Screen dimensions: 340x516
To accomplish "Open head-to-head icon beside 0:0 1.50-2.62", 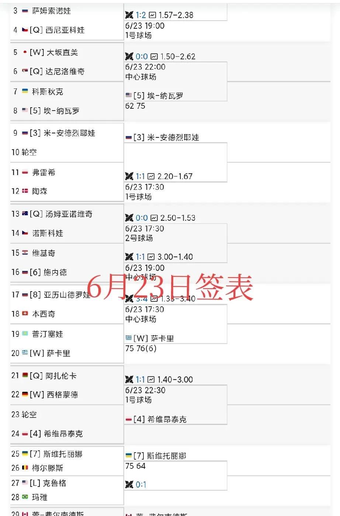I will point(129,56).
